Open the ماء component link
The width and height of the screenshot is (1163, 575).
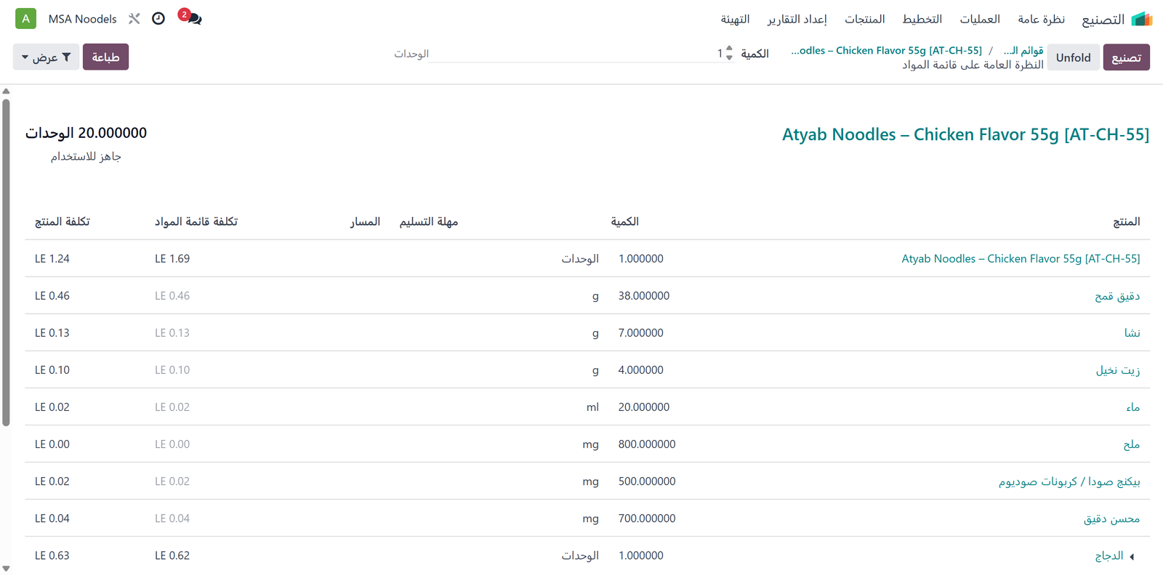(x=1133, y=407)
